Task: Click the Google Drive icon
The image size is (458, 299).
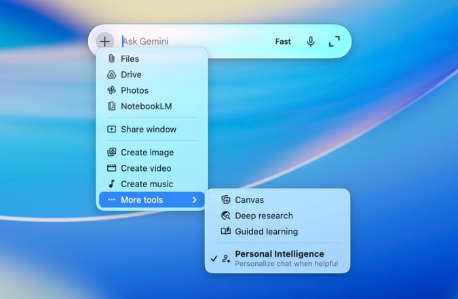Action: (111, 75)
